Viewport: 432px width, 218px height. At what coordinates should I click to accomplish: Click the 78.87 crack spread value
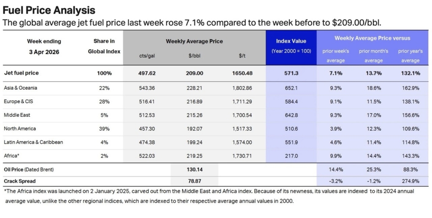click(194, 181)
